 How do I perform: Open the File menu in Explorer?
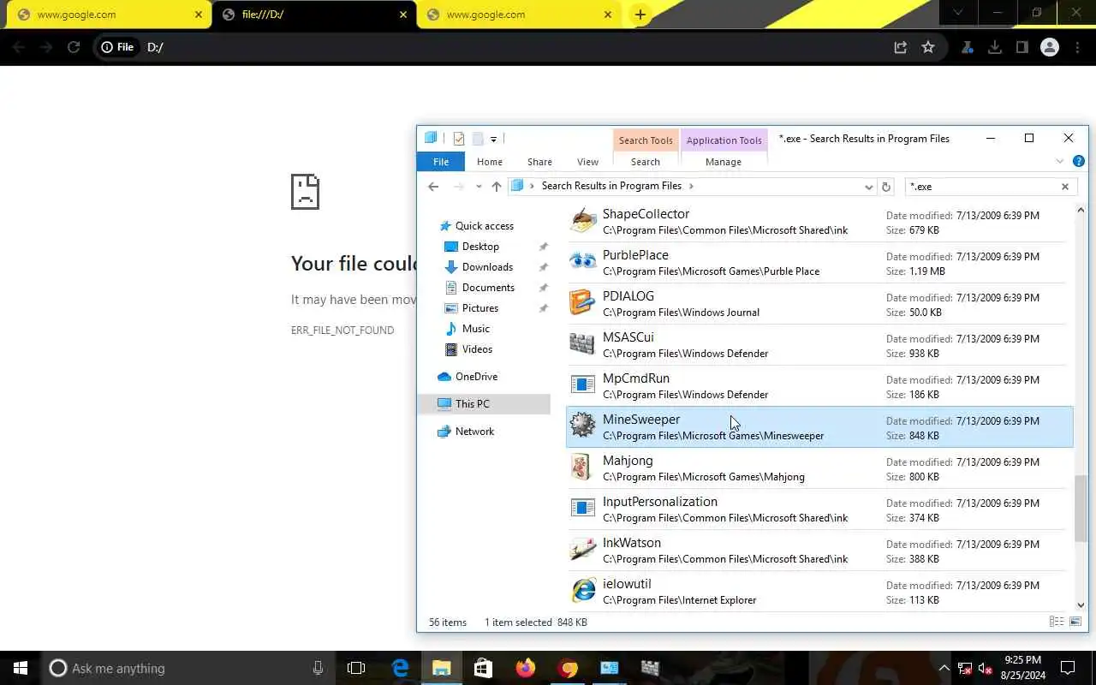click(440, 162)
